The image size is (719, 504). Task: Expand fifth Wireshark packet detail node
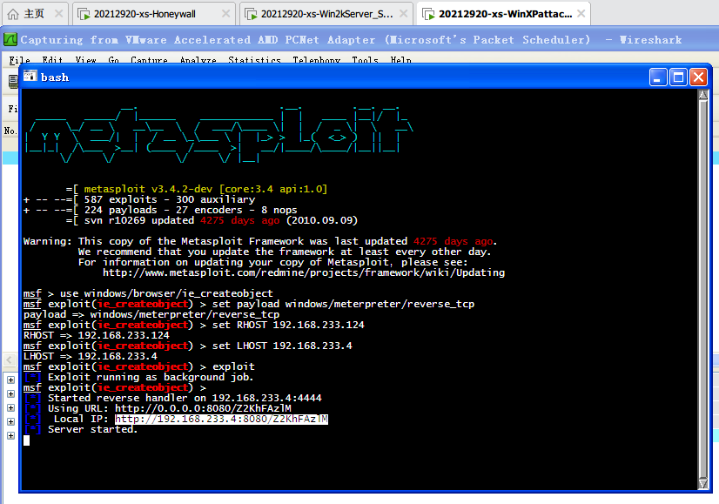click(x=11, y=436)
